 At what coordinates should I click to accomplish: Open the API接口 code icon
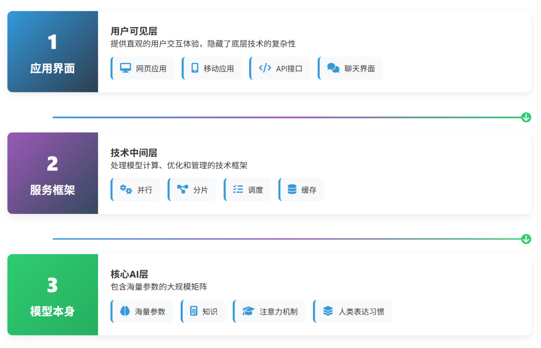pyautogui.click(x=264, y=68)
